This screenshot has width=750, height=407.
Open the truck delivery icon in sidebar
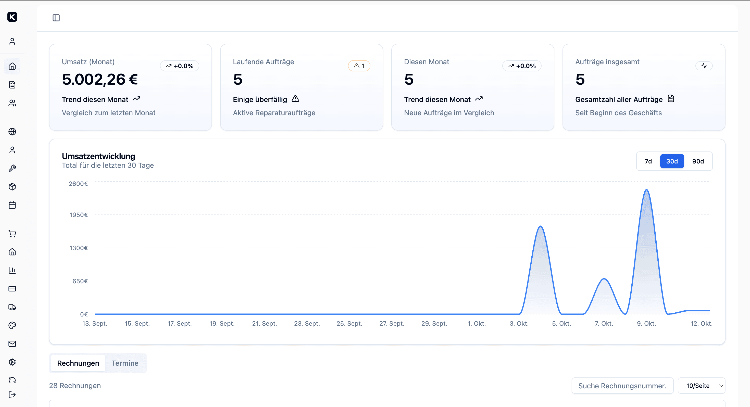click(x=12, y=307)
